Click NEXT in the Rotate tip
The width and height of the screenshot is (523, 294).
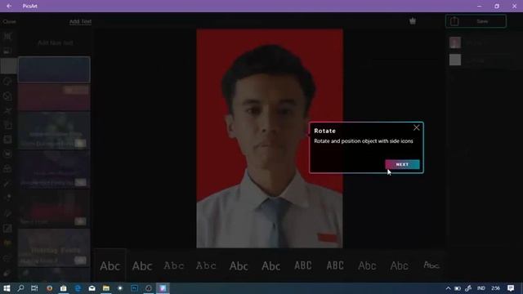[x=402, y=164]
